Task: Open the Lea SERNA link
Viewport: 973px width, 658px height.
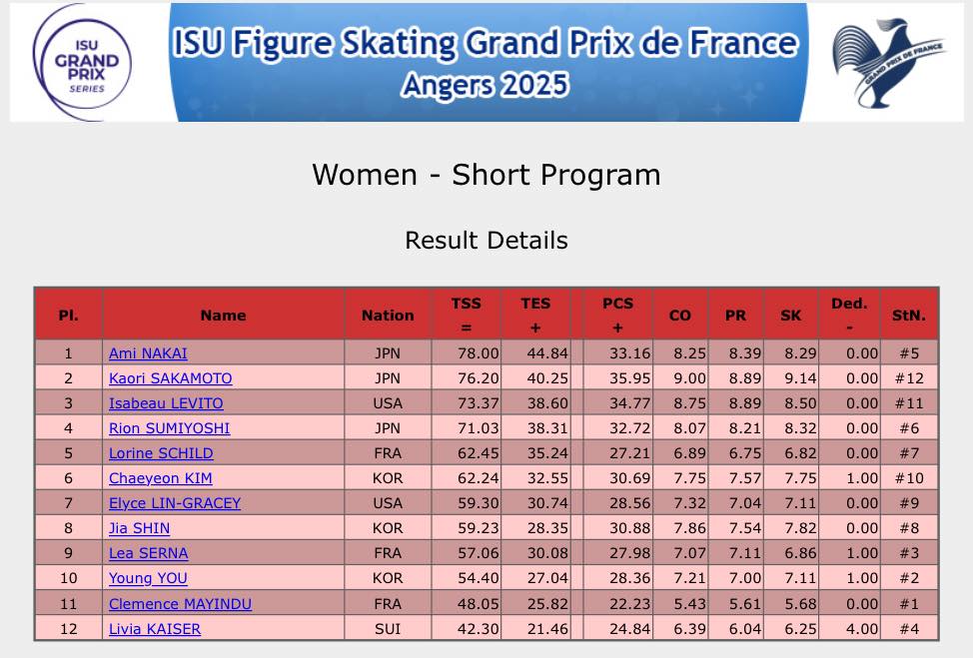Action: pos(148,553)
